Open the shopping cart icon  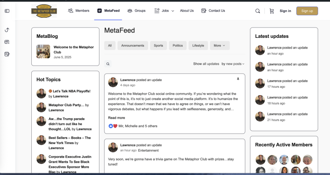point(271,11)
